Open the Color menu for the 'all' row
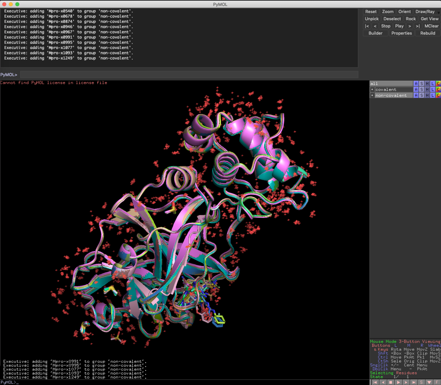The width and height of the screenshot is (441, 385). [x=438, y=83]
